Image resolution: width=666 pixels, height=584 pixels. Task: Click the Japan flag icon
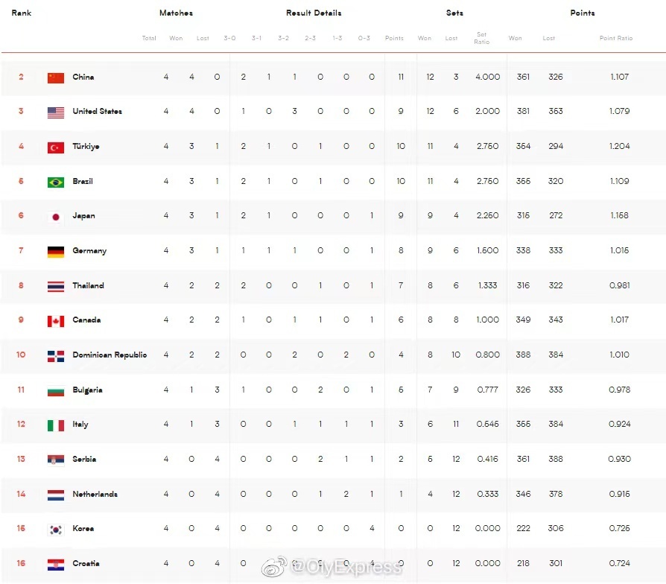56,217
